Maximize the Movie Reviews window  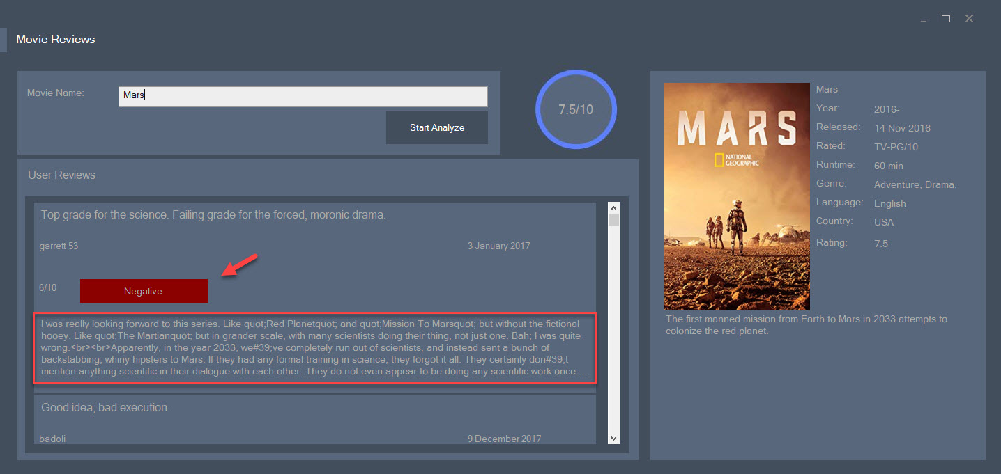946,19
